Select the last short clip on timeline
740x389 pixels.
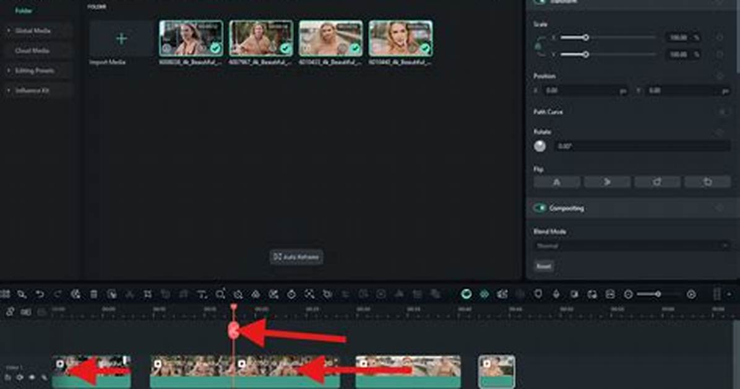coord(497,372)
